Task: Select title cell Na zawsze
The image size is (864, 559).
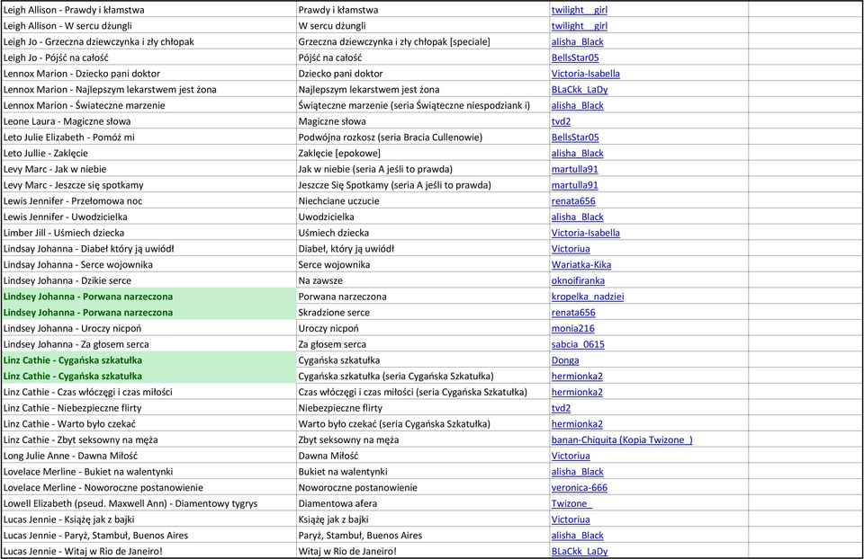Action: click(x=423, y=281)
